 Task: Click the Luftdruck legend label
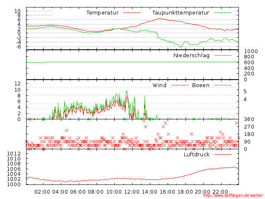(x=197, y=154)
